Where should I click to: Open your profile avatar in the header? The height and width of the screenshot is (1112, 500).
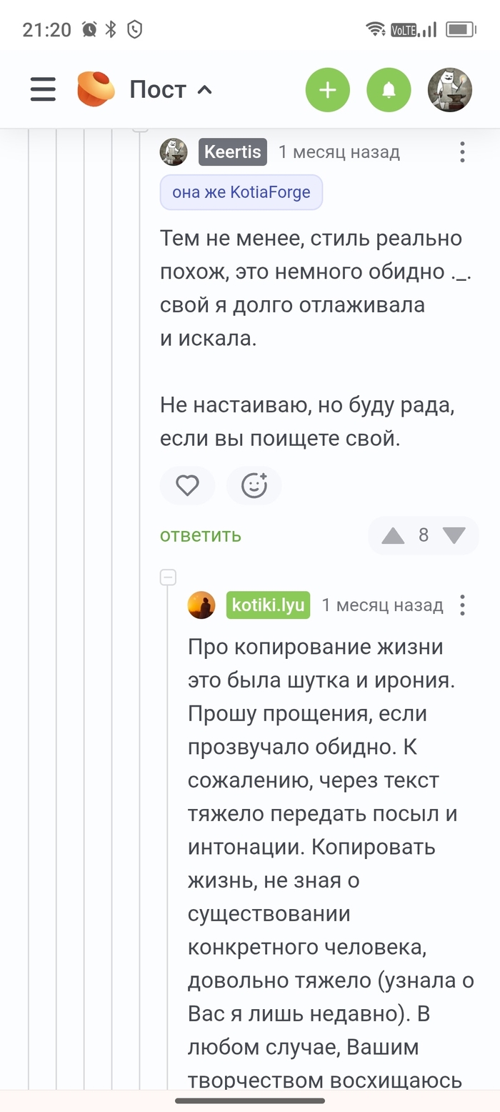[x=450, y=90]
